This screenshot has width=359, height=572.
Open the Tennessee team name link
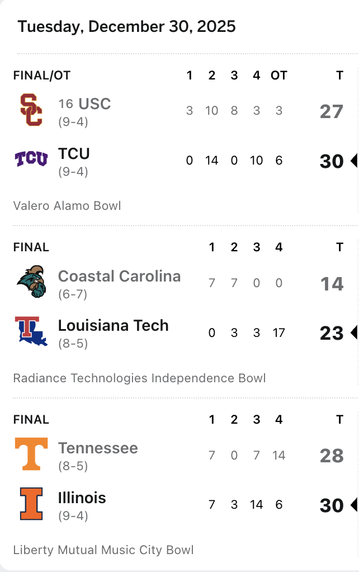click(98, 448)
